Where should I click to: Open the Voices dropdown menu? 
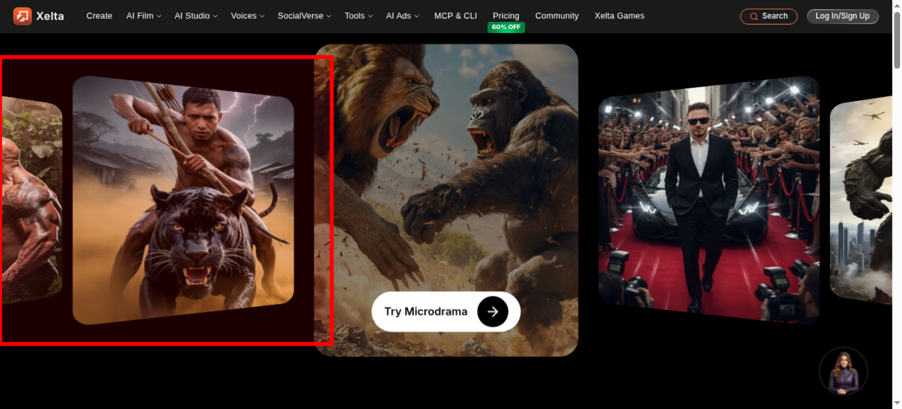point(248,16)
